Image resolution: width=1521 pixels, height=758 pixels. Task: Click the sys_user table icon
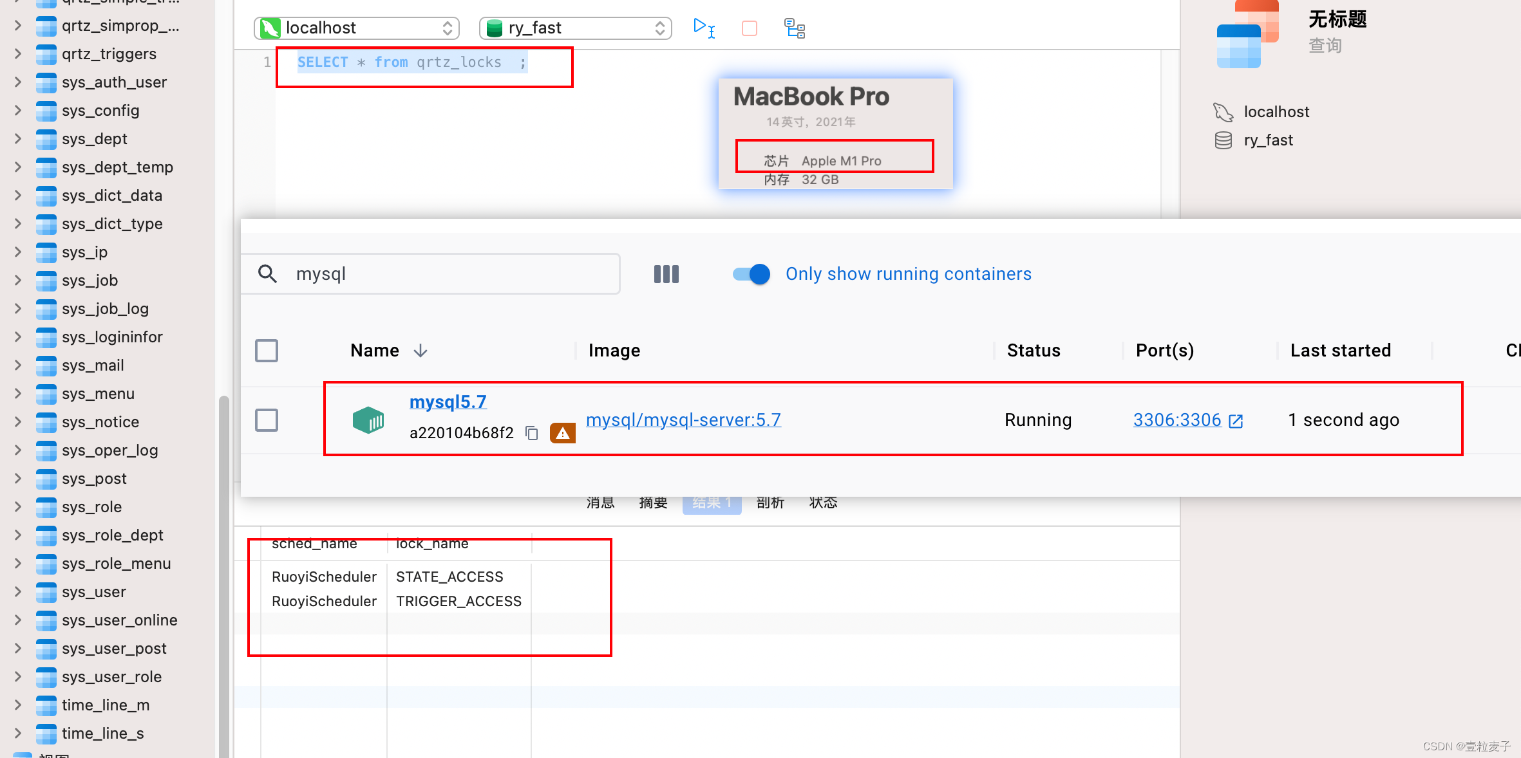(x=46, y=592)
